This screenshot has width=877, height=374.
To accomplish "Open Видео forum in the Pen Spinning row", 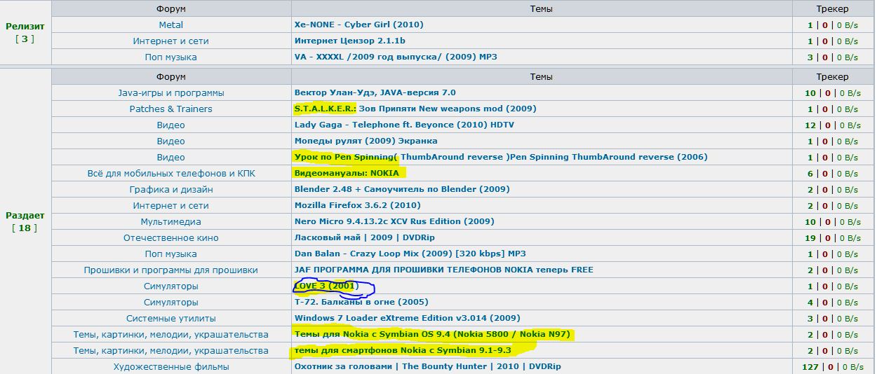I will (170, 157).
